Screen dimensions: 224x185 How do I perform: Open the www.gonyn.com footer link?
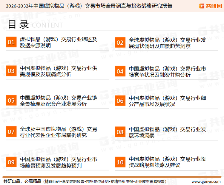(x=206, y=181)
